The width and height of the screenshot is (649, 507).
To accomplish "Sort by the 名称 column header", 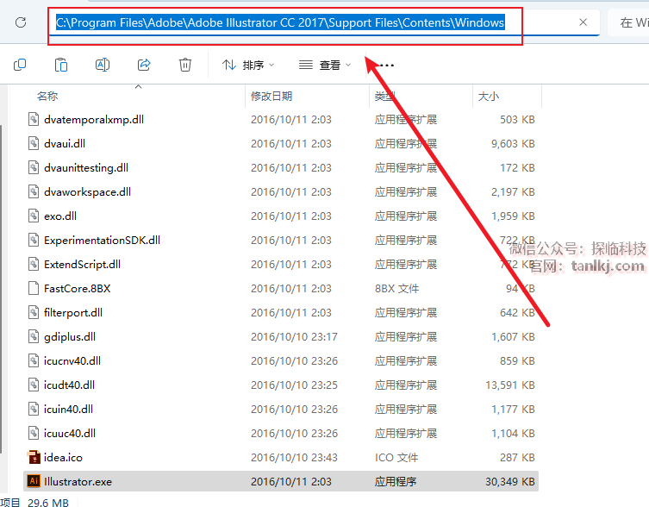I will [47, 96].
